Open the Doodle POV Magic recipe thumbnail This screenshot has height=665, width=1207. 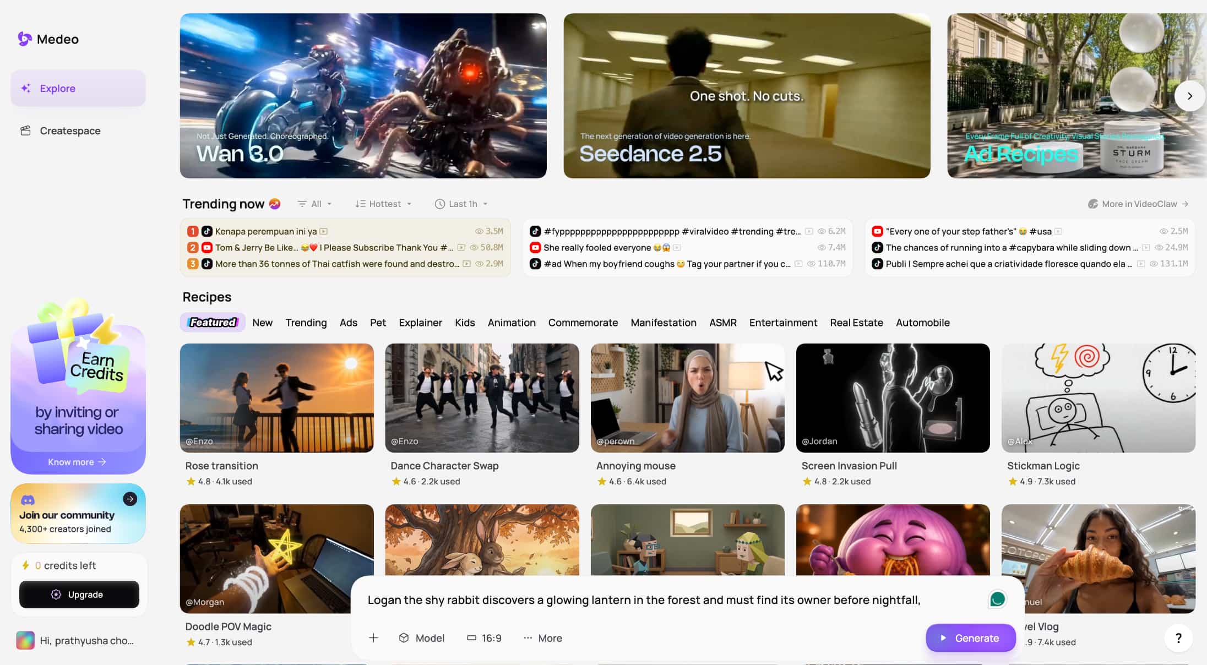pyautogui.click(x=277, y=559)
